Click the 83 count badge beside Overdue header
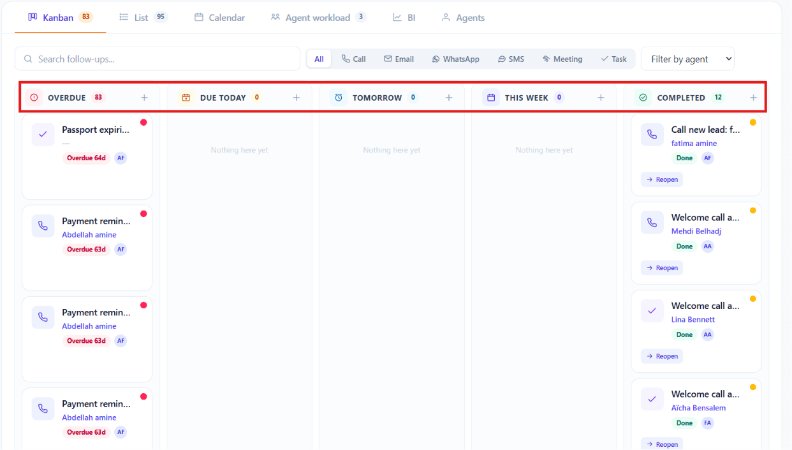 (98, 98)
